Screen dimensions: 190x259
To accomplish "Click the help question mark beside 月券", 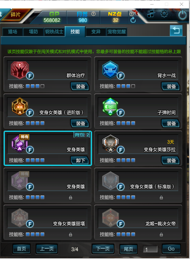I will click(93, 14).
